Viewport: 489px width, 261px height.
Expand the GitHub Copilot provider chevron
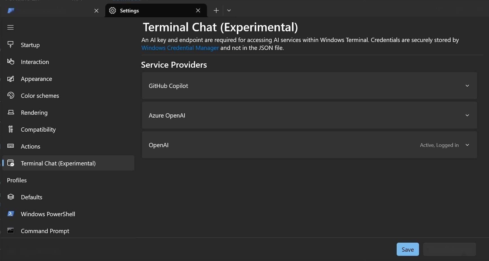[x=467, y=86]
